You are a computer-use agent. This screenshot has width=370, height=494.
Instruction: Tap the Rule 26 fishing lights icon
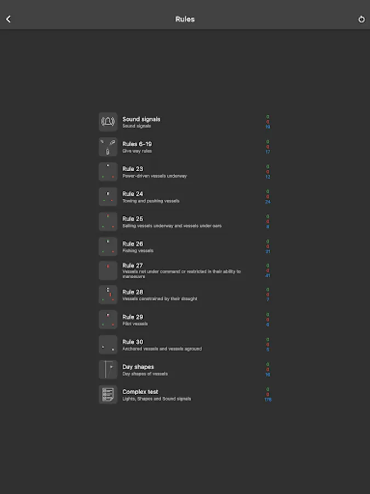[108, 246]
